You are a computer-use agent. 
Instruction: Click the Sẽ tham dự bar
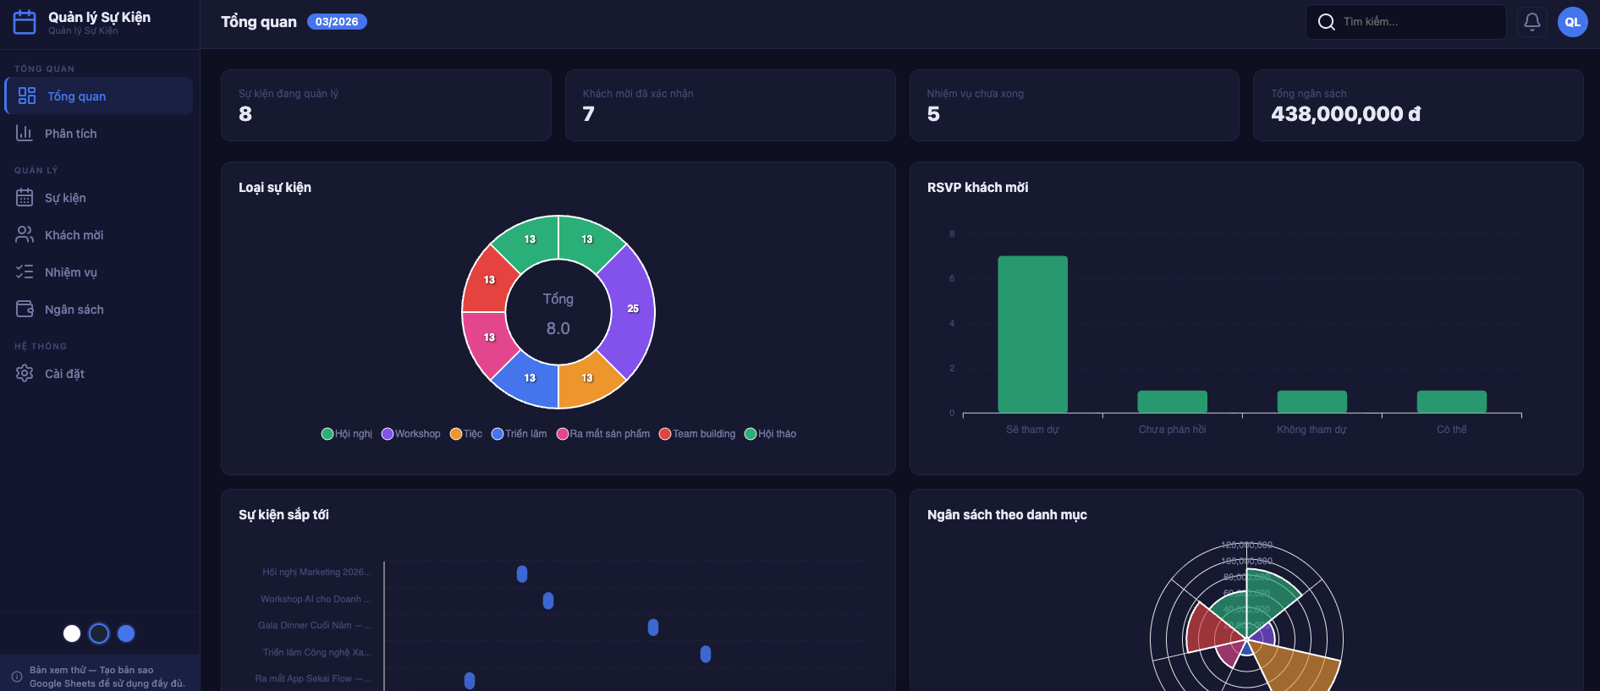1032,334
